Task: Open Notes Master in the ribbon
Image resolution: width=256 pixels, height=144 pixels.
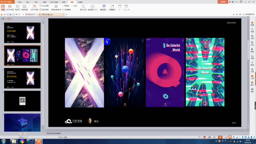Action: click(44, 10)
